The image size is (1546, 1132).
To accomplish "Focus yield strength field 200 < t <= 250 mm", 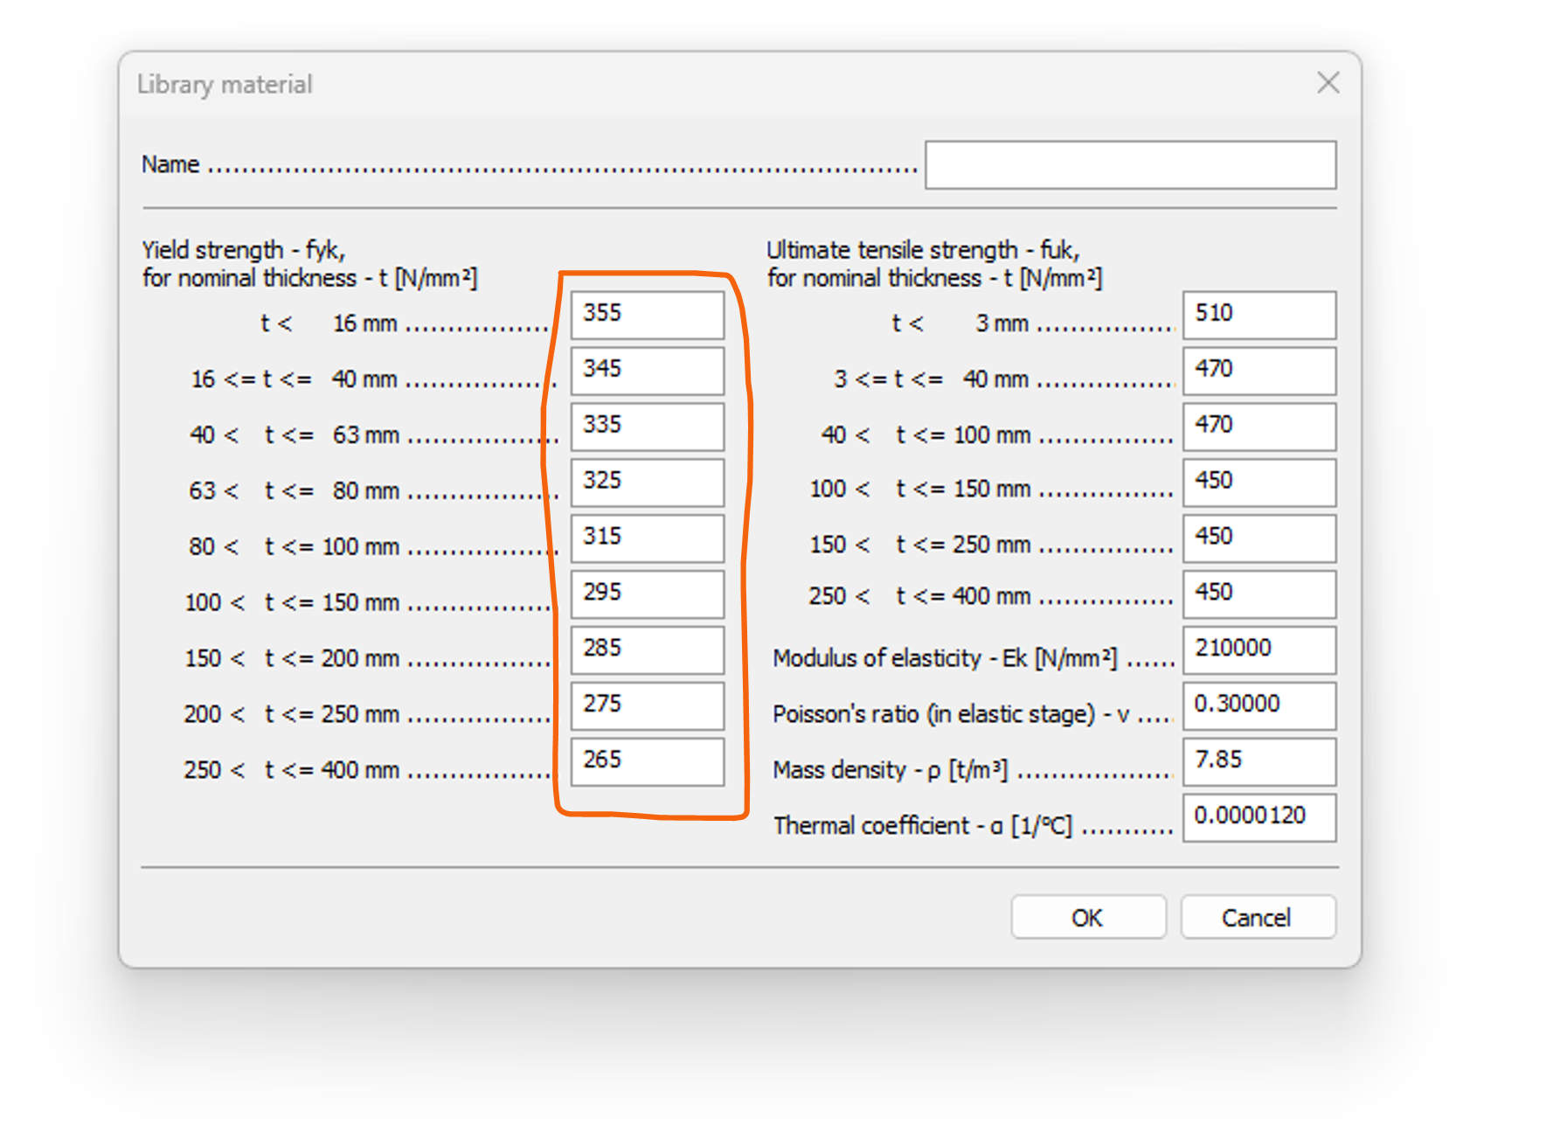I will (x=648, y=706).
